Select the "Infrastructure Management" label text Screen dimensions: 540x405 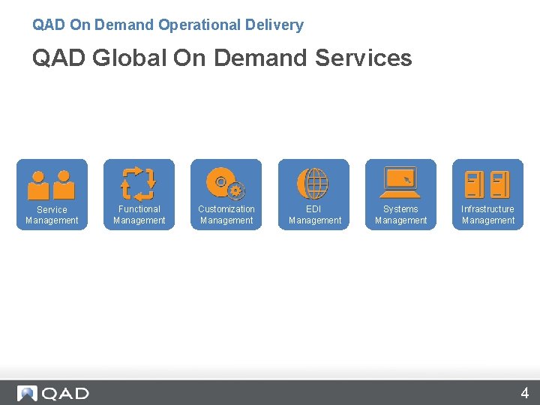(488, 214)
